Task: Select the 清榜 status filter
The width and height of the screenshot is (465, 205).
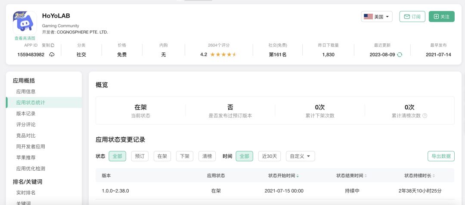Action: (x=207, y=156)
